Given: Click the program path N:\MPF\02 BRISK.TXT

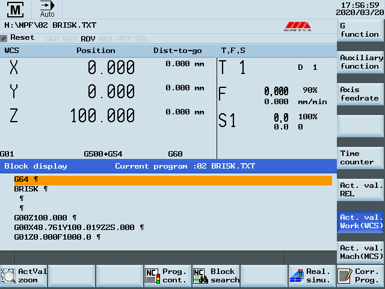Looking at the screenshot, I should (51, 25).
